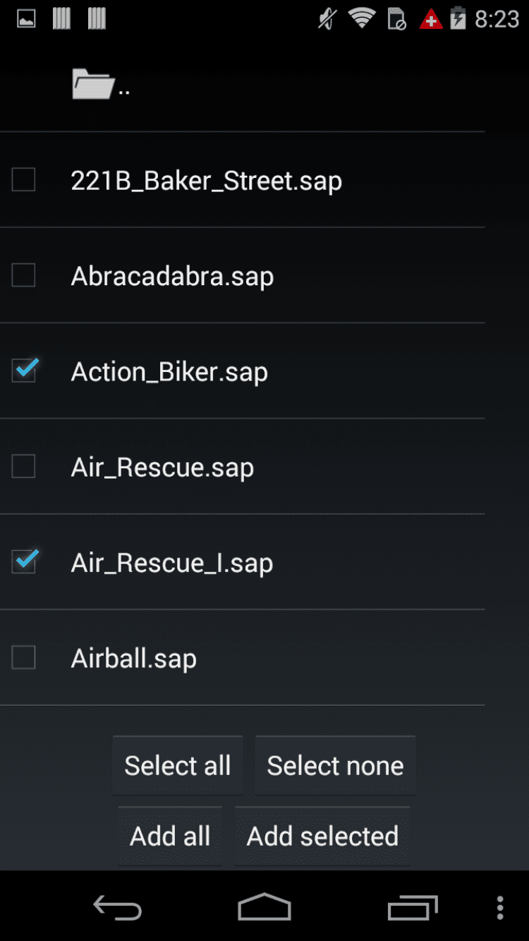Open the recent apps switcher

[x=413, y=907]
